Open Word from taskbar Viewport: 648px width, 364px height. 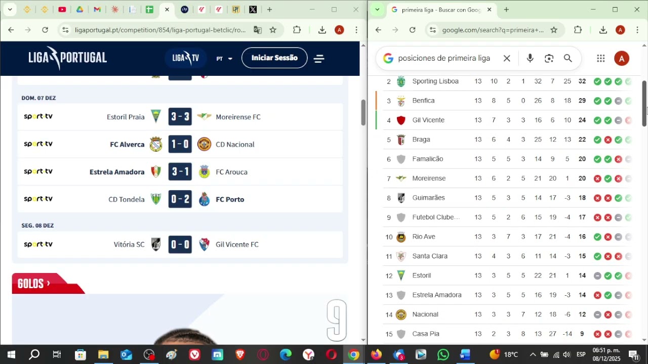click(465, 355)
